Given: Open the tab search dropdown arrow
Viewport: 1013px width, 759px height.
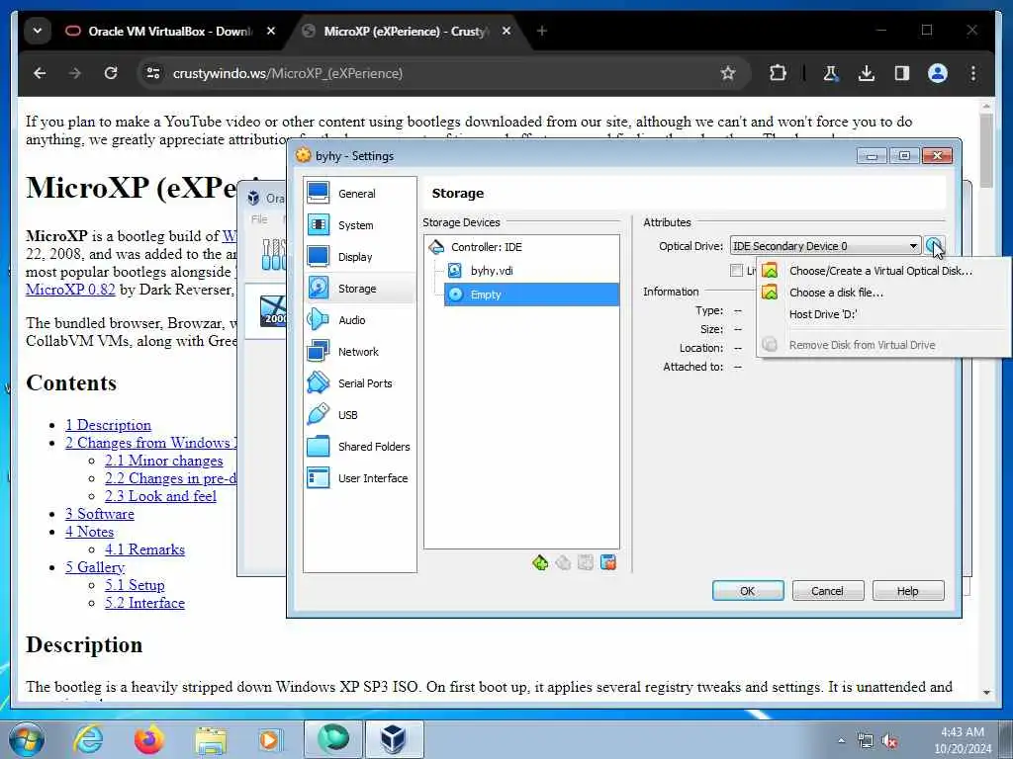Looking at the screenshot, I should [38, 31].
